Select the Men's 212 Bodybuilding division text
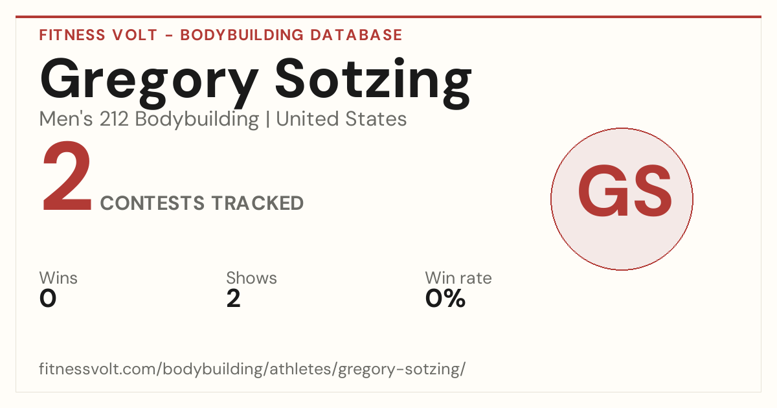Viewport: 777px width, 408px height. tap(149, 119)
